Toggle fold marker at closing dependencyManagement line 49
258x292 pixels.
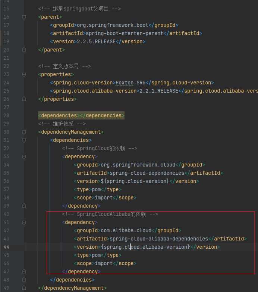click(x=24, y=288)
